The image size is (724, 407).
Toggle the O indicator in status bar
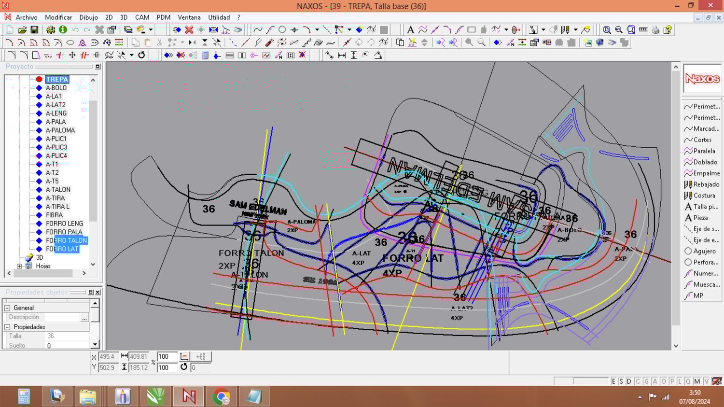coord(664,381)
